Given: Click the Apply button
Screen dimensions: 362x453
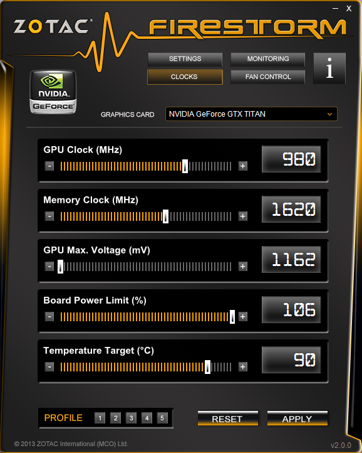Looking at the screenshot, I should [297, 418].
